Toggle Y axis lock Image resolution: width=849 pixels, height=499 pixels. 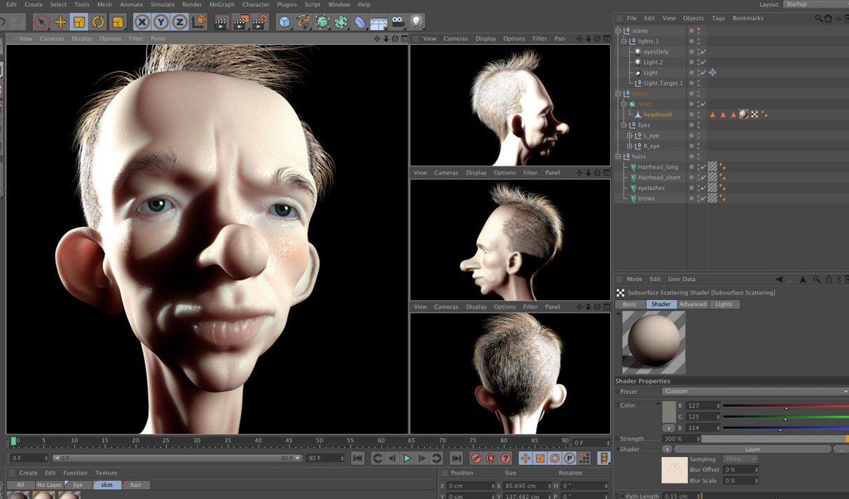click(161, 22)
